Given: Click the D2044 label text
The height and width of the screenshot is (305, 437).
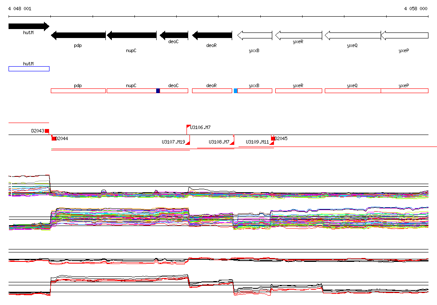Looking at the screenshot, I should tap(61, 138).
